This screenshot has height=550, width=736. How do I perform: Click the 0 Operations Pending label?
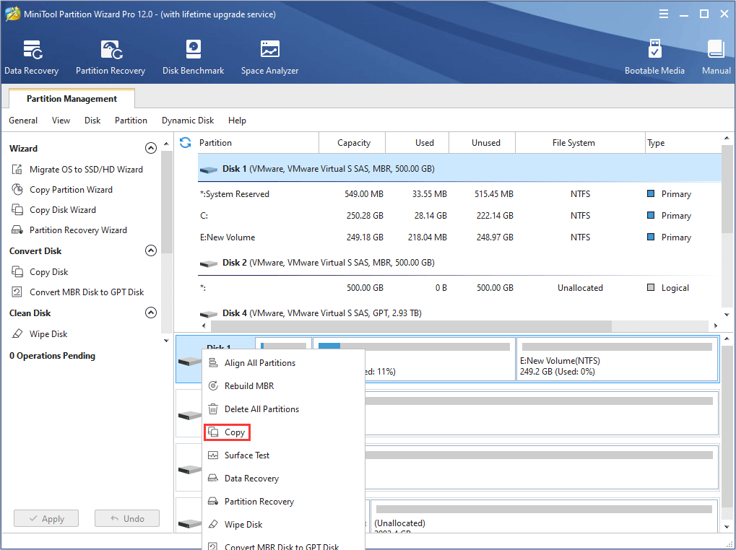point(52,356)
